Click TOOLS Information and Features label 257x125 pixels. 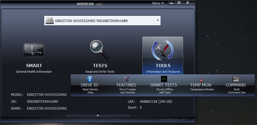[163, 72]
